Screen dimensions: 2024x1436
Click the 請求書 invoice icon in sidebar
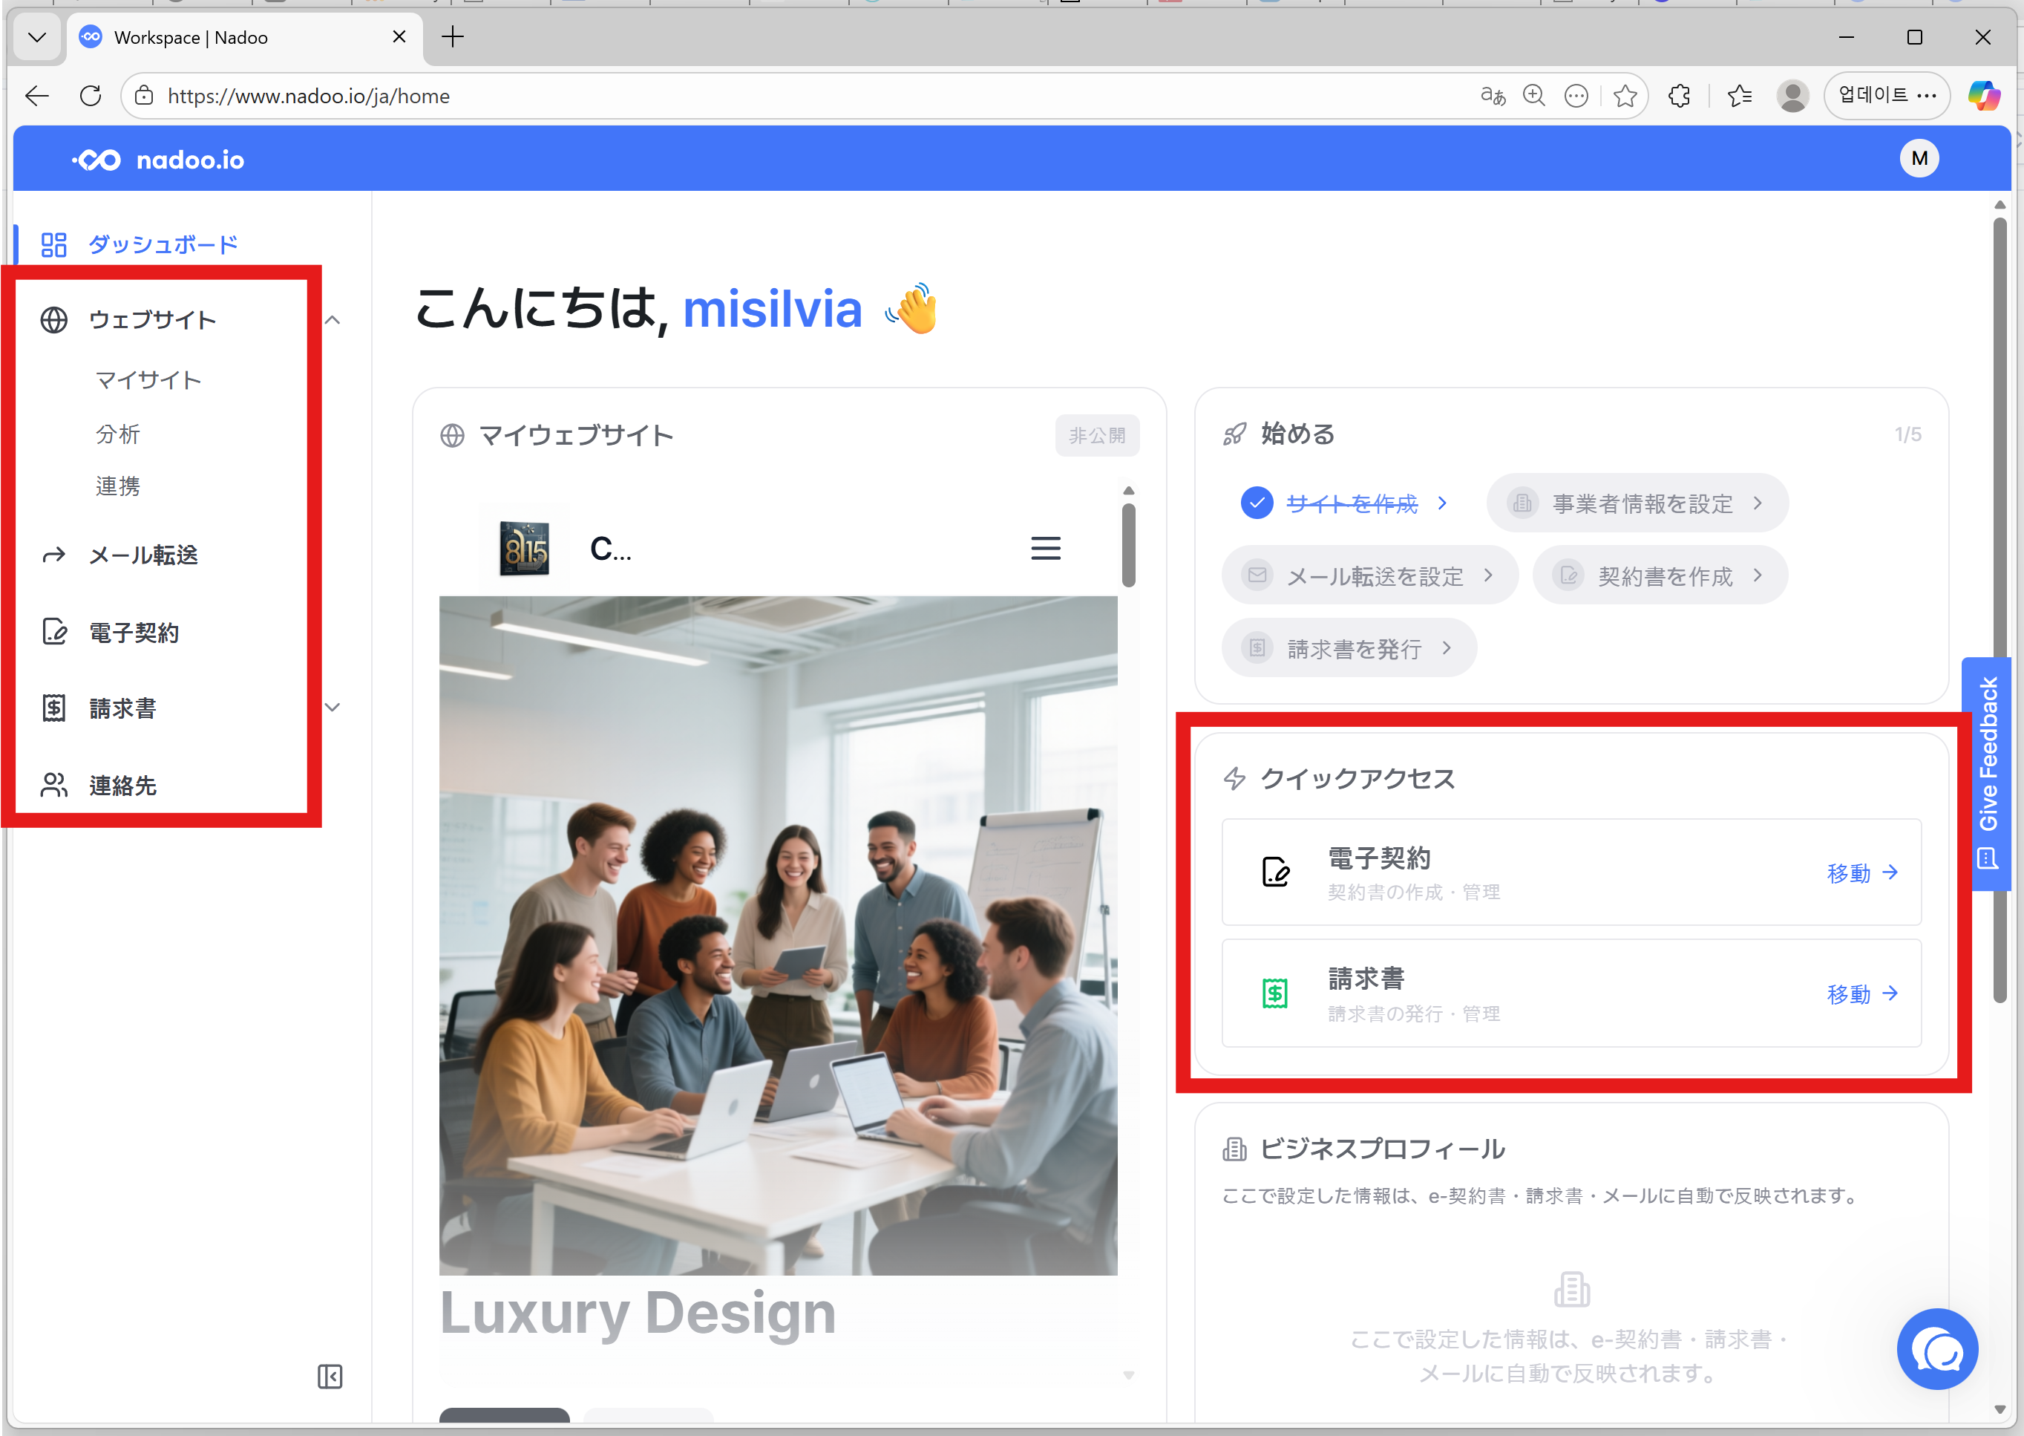(x=54, y=708)
